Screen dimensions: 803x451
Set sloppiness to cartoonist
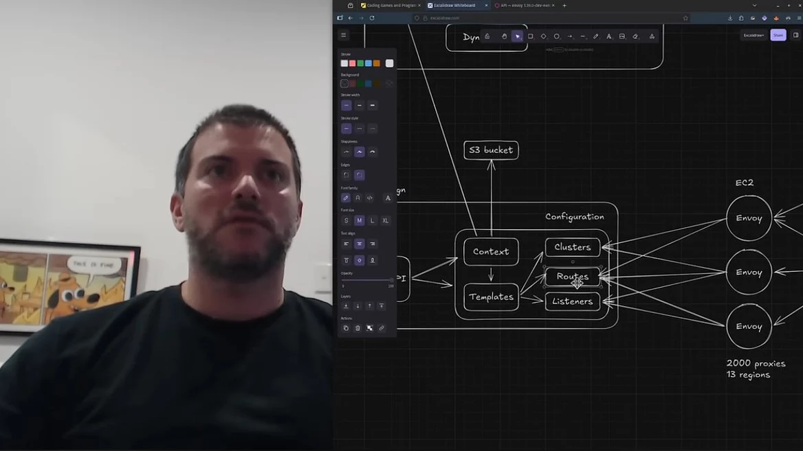[x=373, y=152]
